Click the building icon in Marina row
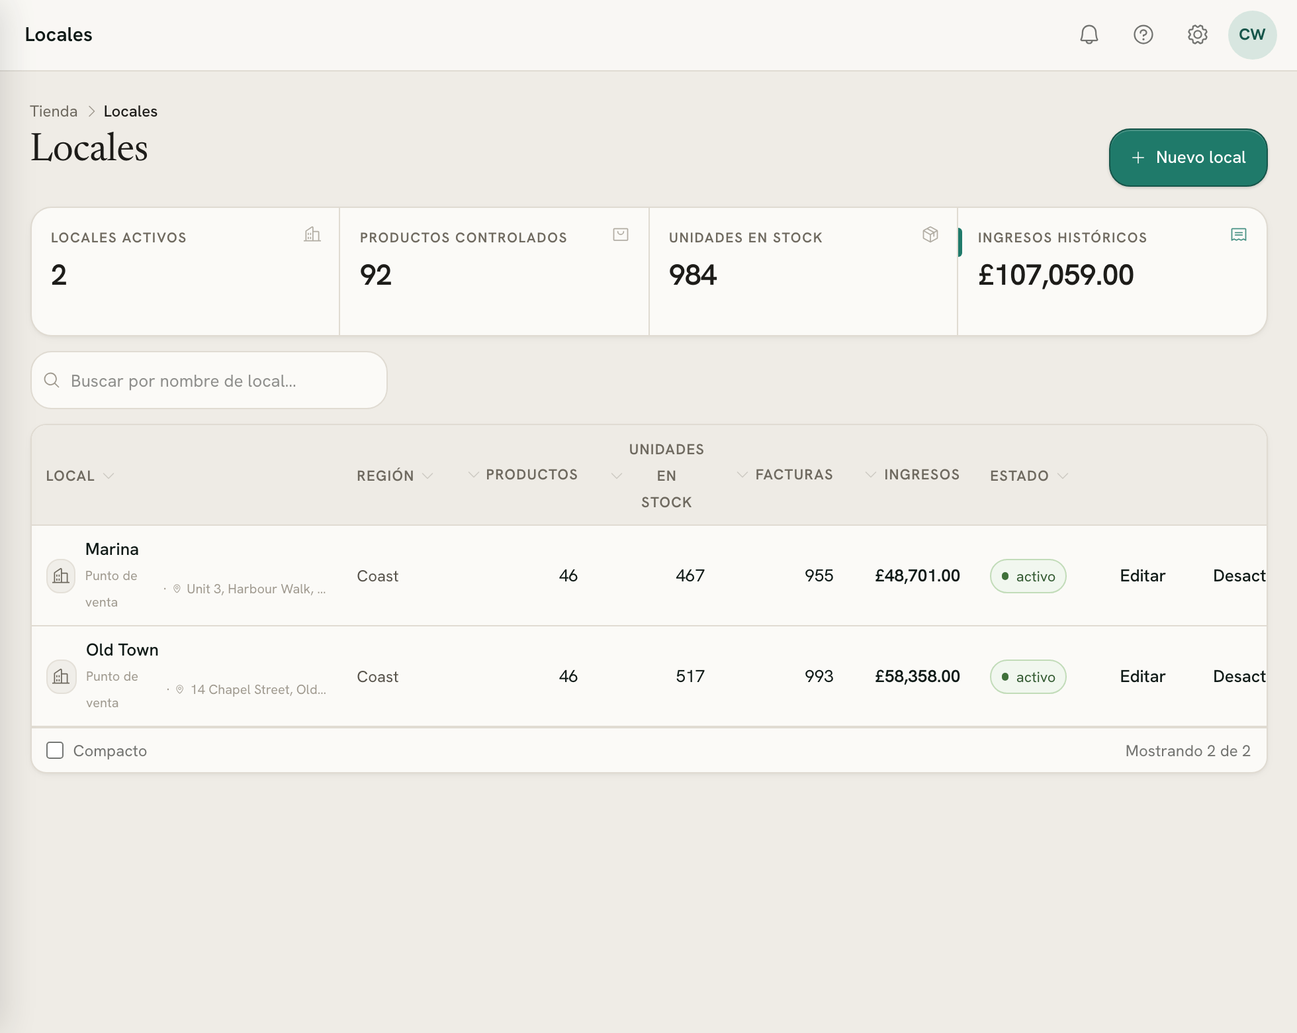The height and width of the screenshot is (1033, 1297). click(61, 575)
